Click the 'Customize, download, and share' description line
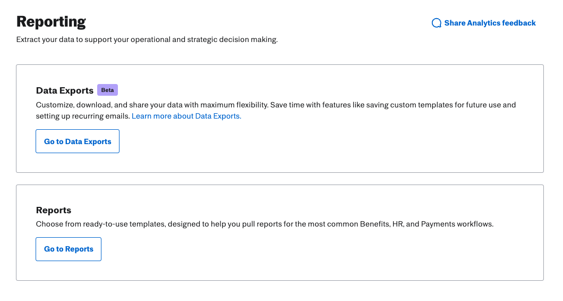563x301 pixels. [276, 105]
